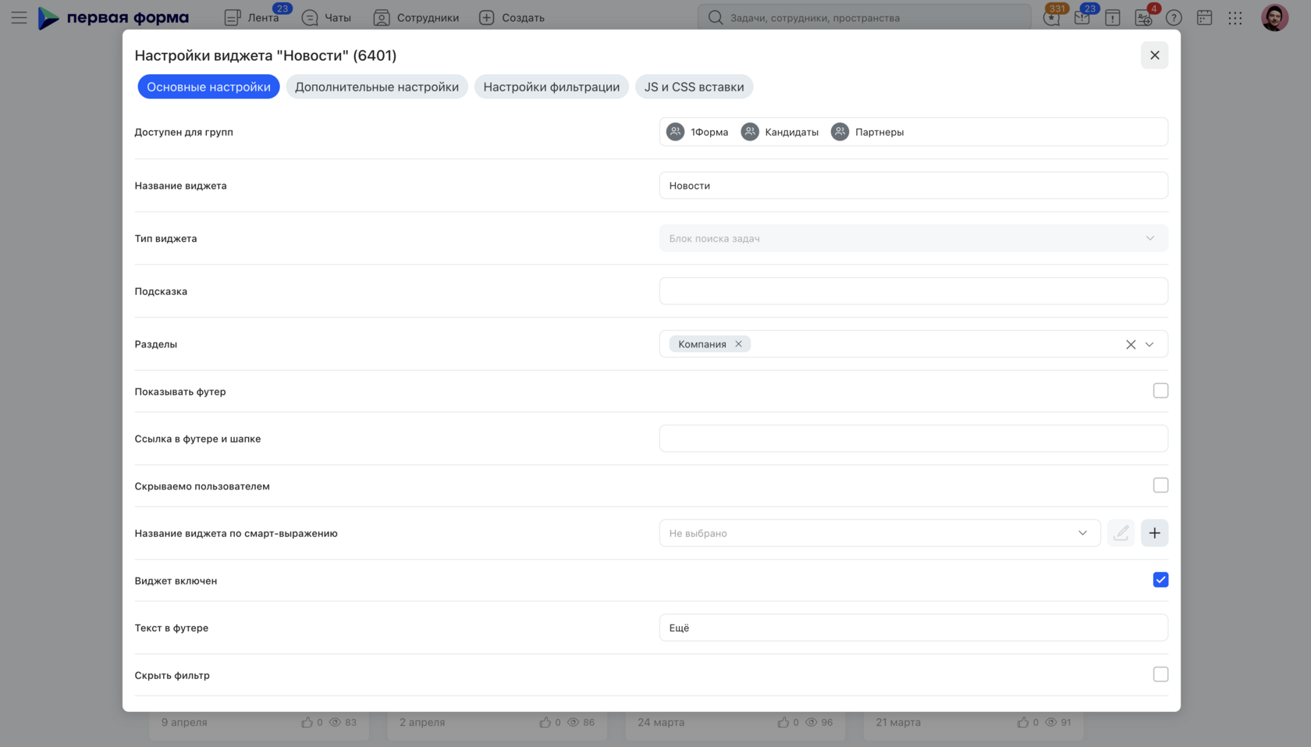Screen dimensions: 1311x747
Task: Toggle Скрыть фильтр checkbox
Action: coord(1160,674)
